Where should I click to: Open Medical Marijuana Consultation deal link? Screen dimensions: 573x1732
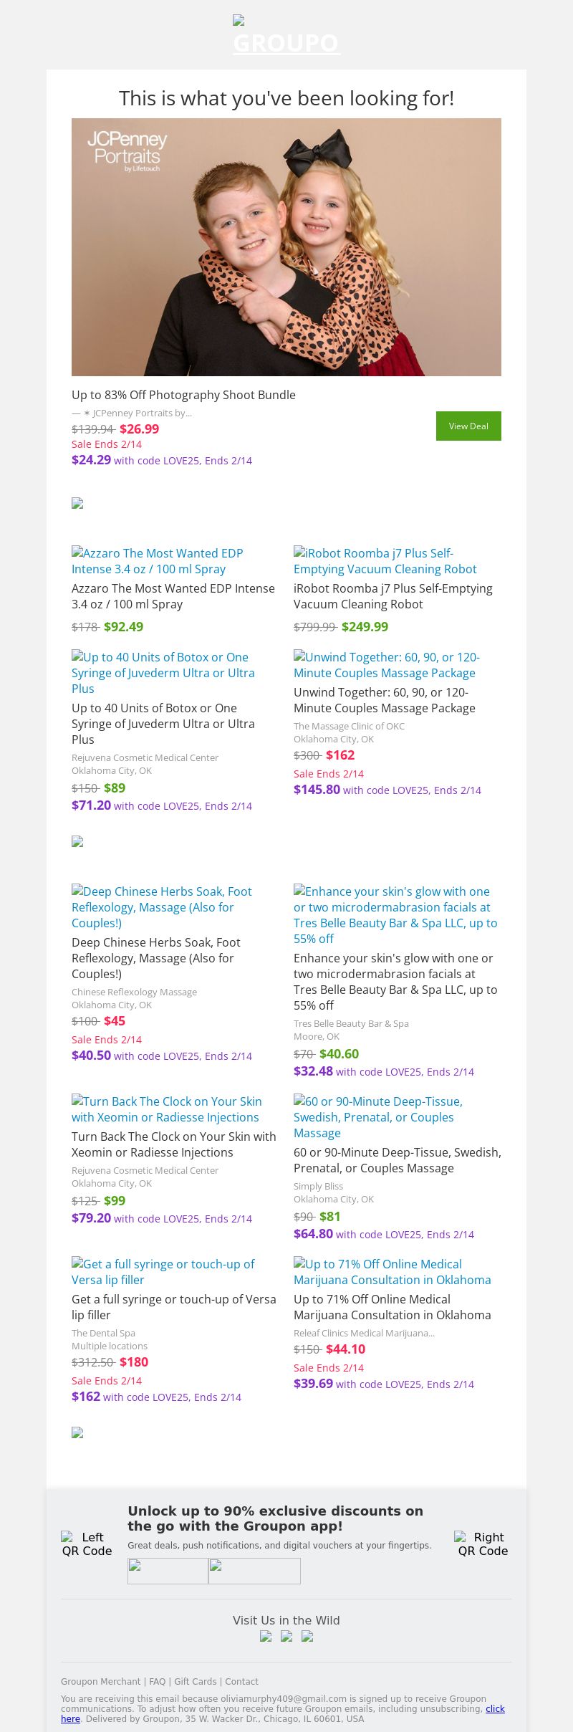point(392,1272)
